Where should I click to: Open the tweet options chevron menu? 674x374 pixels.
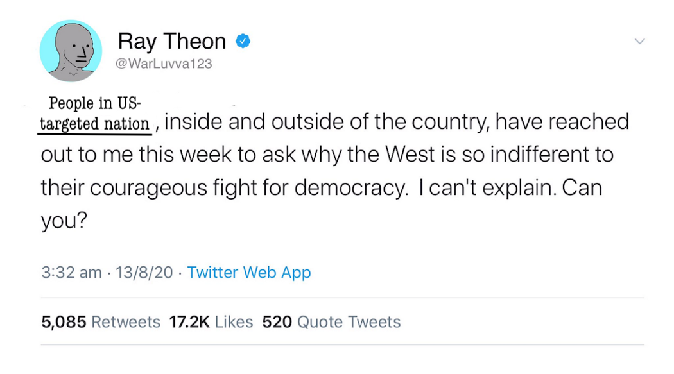639,42
